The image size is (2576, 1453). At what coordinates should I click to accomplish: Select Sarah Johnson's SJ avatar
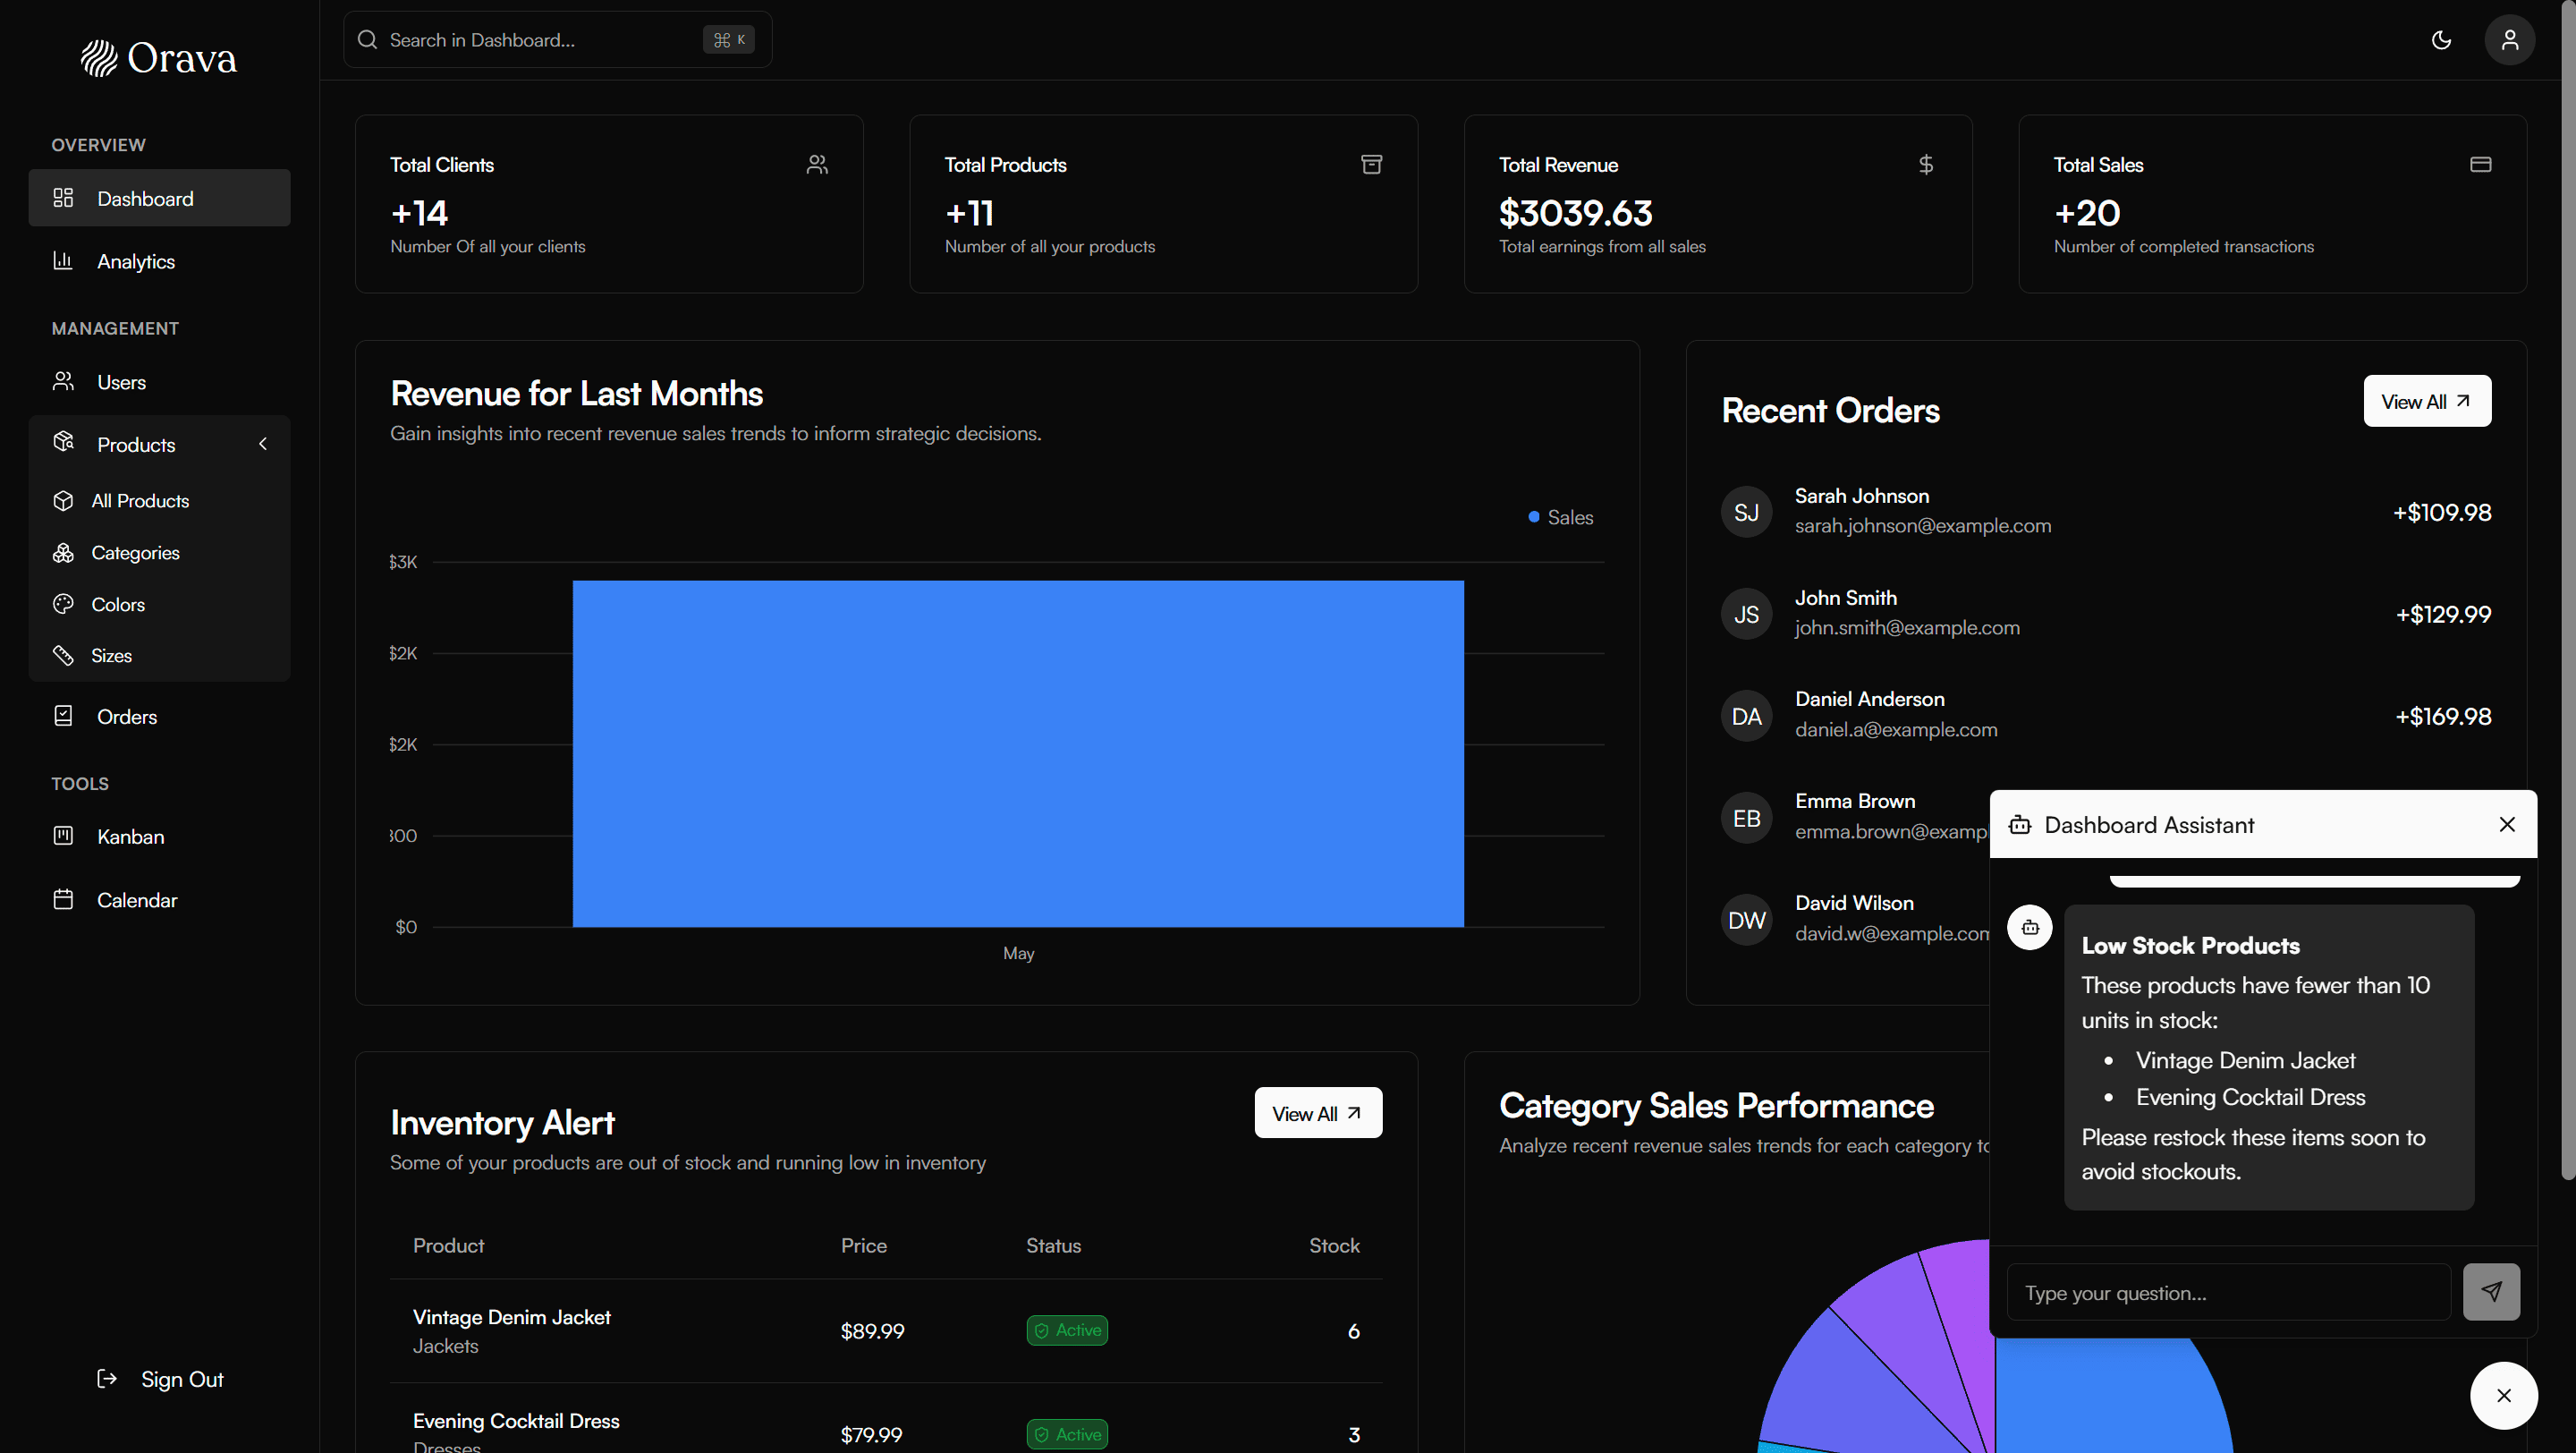[x=1746, y=512]
